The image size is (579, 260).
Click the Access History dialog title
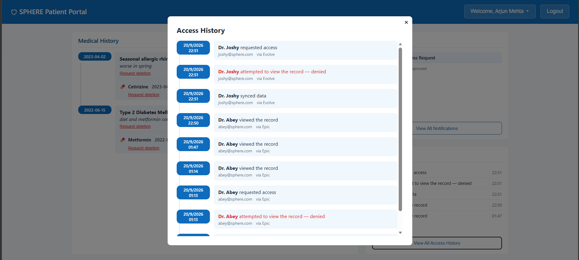[201, 30]
